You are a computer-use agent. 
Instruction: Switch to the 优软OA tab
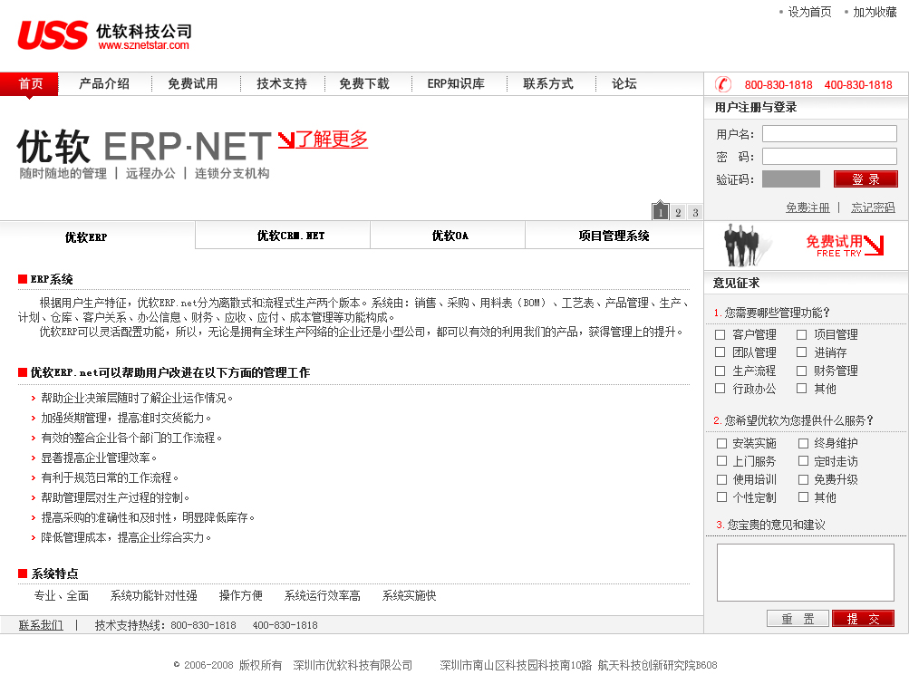(448, 236)
